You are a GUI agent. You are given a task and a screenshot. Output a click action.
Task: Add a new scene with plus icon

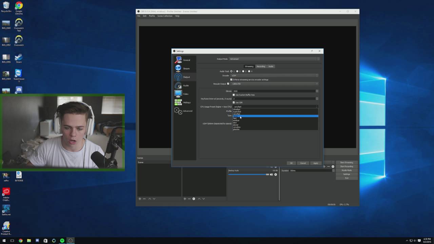pos(140,199)
